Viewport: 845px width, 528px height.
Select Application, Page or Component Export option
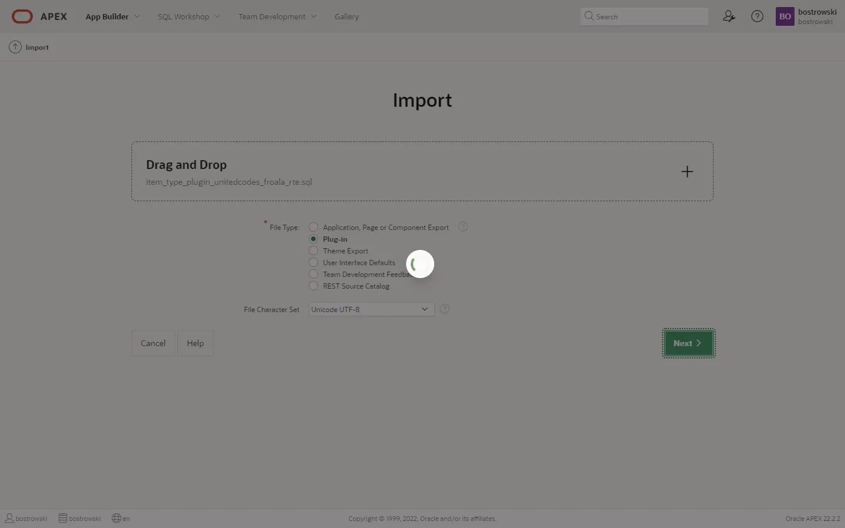click(x=313, y=227)
